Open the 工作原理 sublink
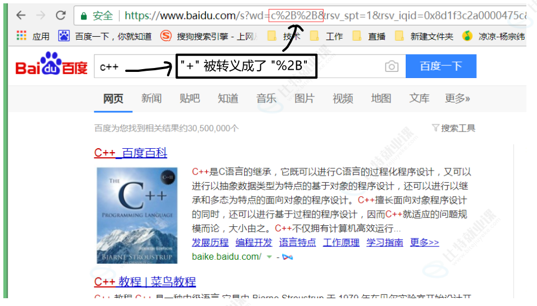537x306 pixels. (x=341, y=242)
